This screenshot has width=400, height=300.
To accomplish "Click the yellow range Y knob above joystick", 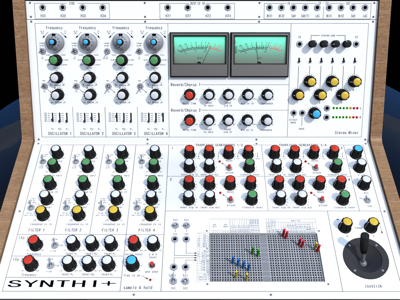I will coord(372,224).
